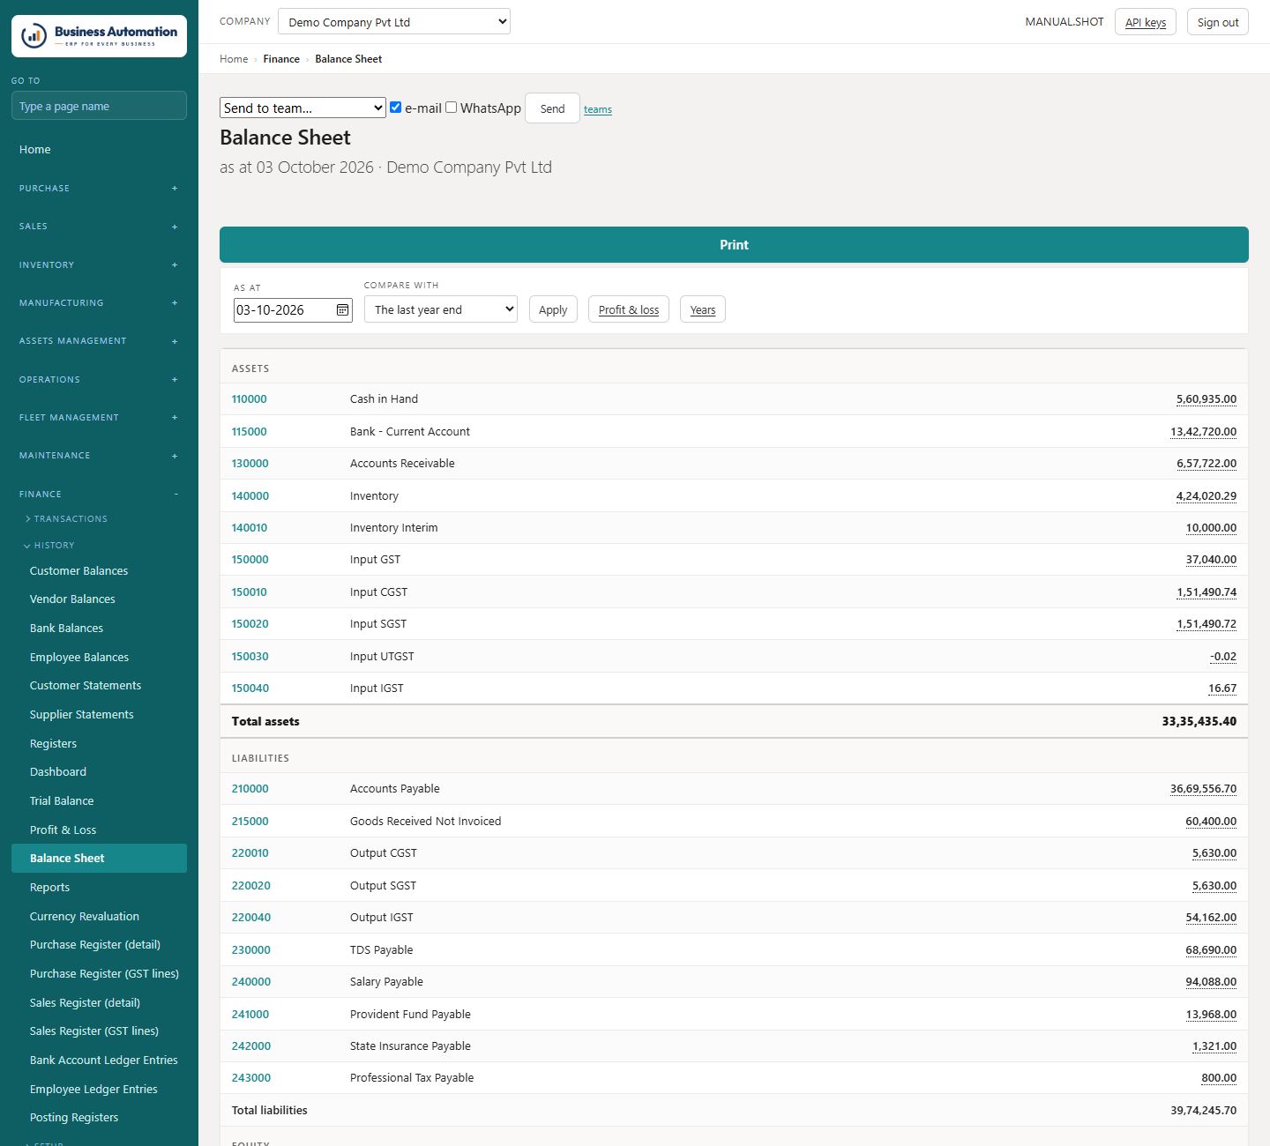This screenshot has height=1146, width=1270.
Task: Open Bank Balances in sidebar
Action: pos(66,628)
